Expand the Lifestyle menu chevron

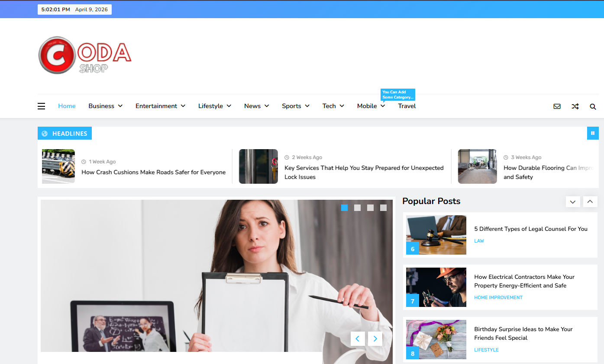pyautogui.click(x=229, y=106)
